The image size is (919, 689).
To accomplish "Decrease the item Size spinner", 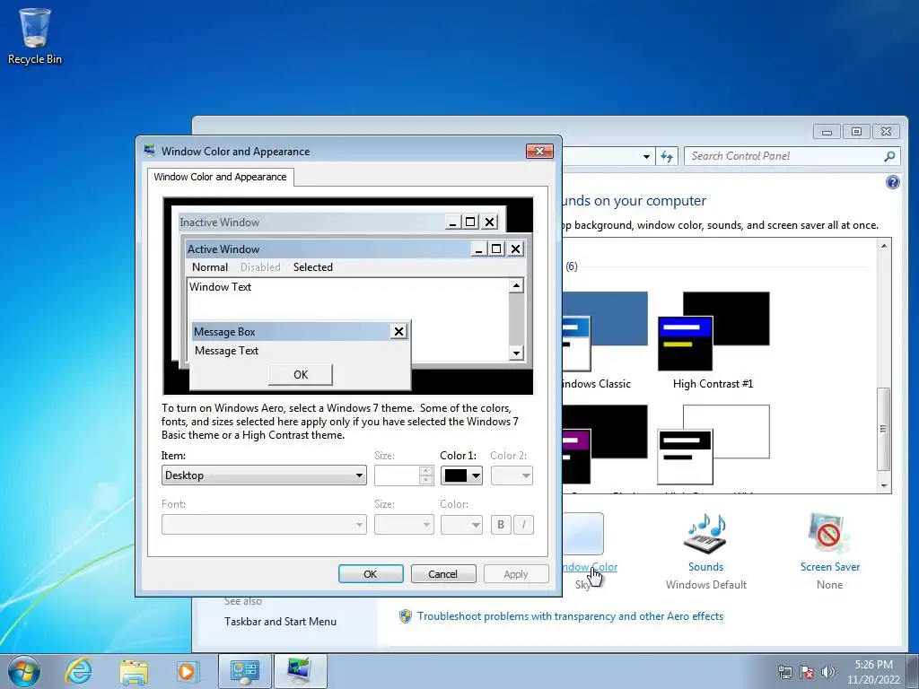I will coord(426,481).
